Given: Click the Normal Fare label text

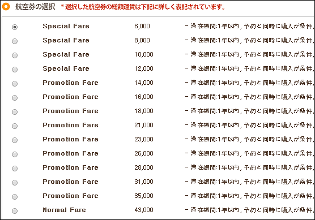Looking at the screenshot, I should coord(64,210).
